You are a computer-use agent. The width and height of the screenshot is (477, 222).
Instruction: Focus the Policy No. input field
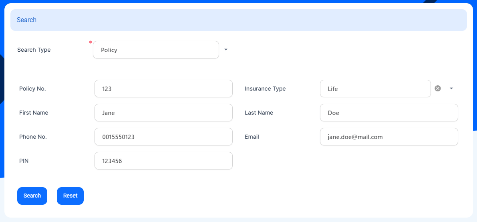click(163, 89)
